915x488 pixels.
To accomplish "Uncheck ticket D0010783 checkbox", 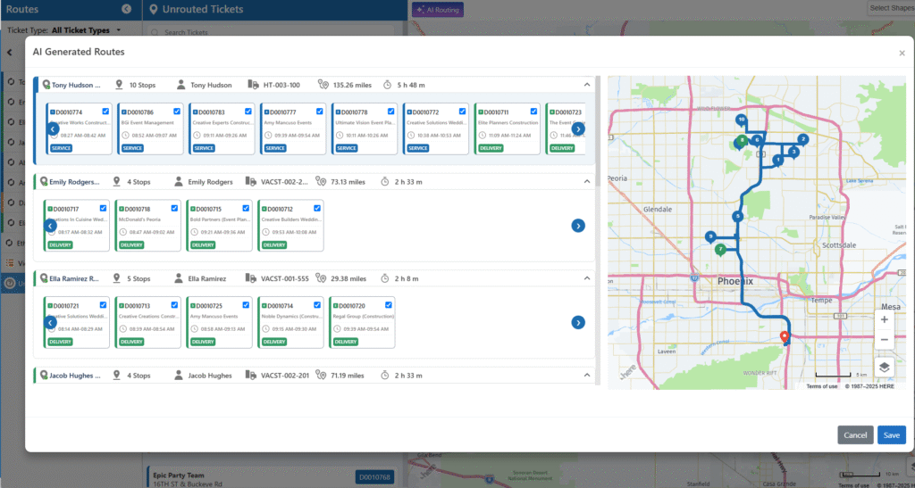I will 248,112.
